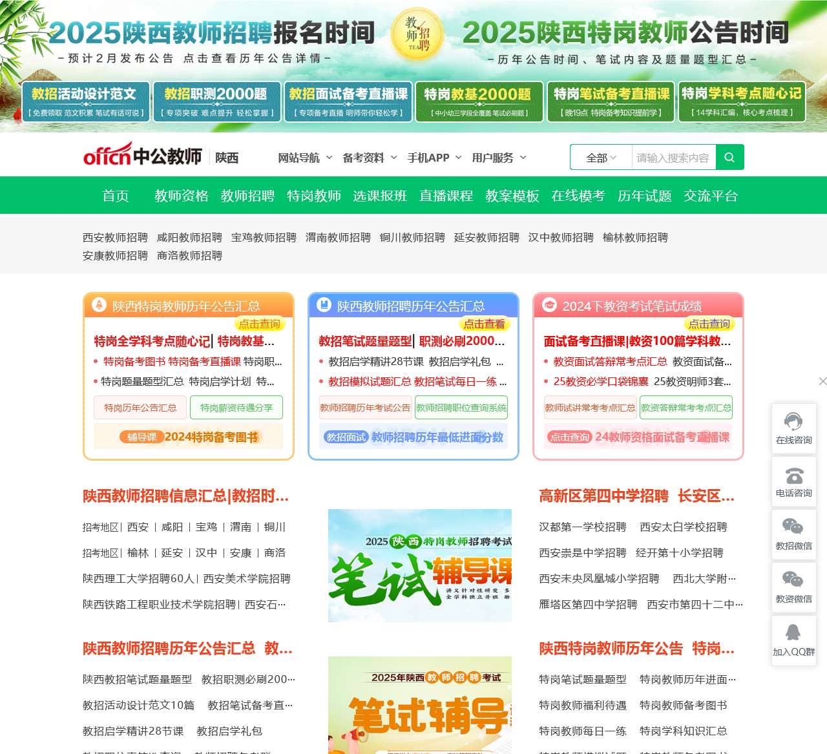Click the 加入QQ群 penguin icon
The image size is (827, 754).
click(793, 632)
